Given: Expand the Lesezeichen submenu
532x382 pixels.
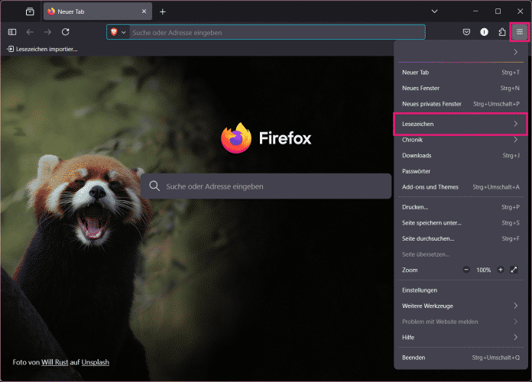Looking at the screenshot, I should (460, 124).
